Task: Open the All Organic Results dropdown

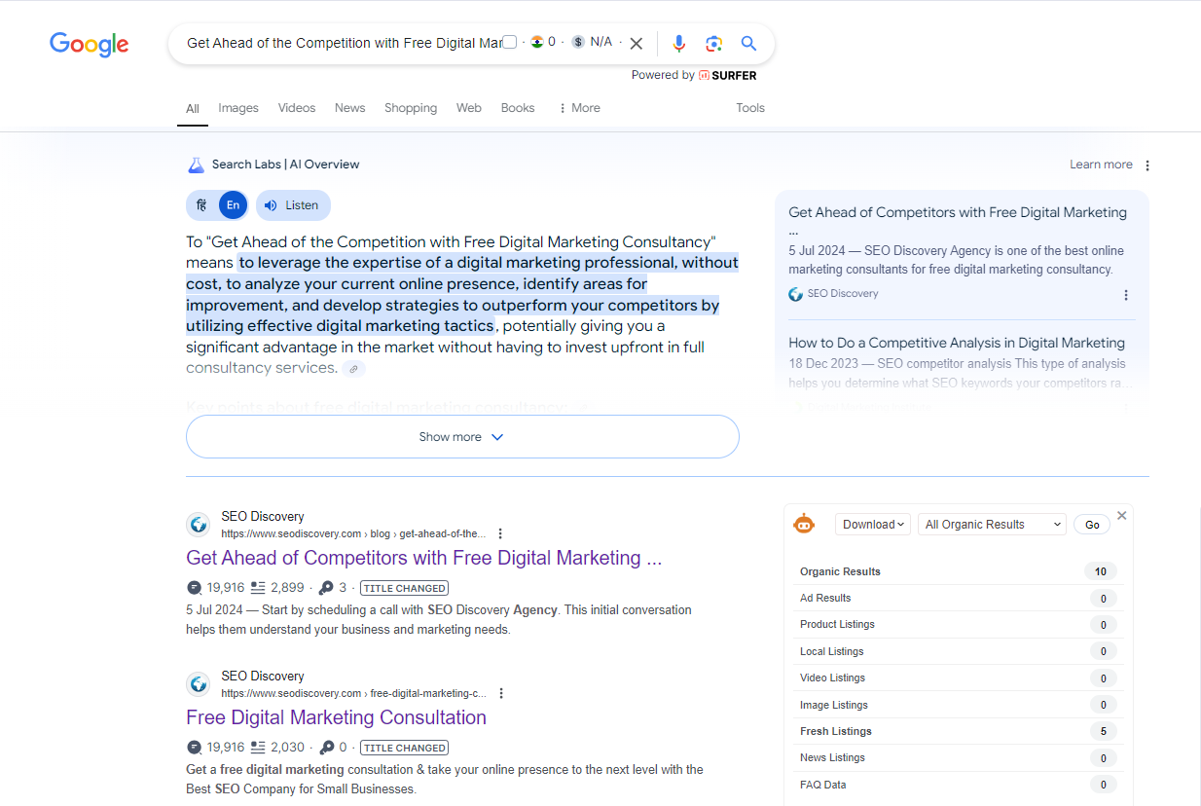Action: pyautogui.click(x=993, y=525)
